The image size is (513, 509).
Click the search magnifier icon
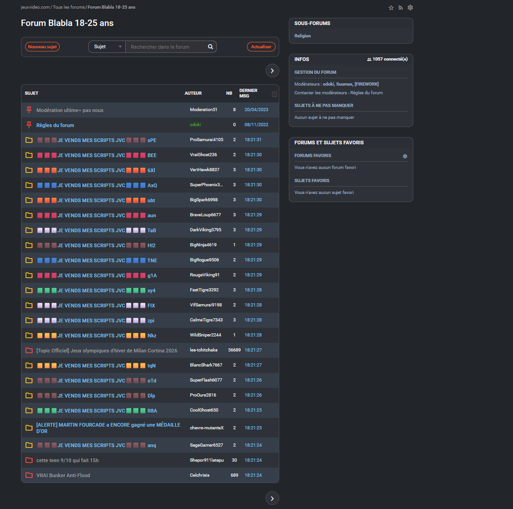pyautogui.click(x=210, y=47)
